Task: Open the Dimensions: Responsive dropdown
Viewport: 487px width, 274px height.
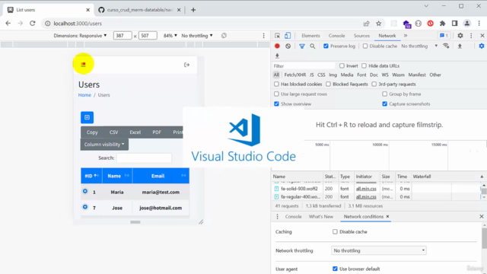Action: coord(80,36)
